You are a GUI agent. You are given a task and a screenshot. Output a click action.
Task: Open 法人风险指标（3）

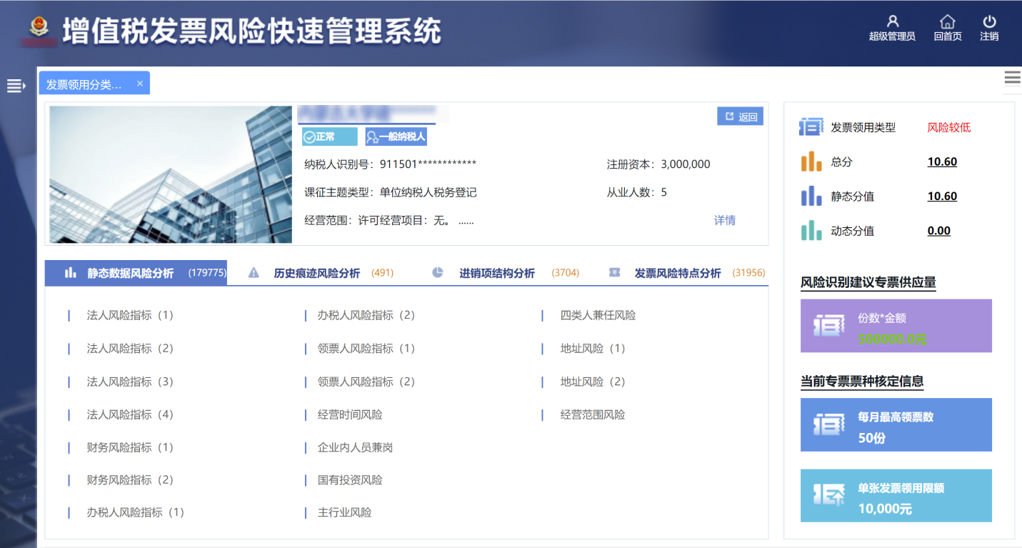130,382
